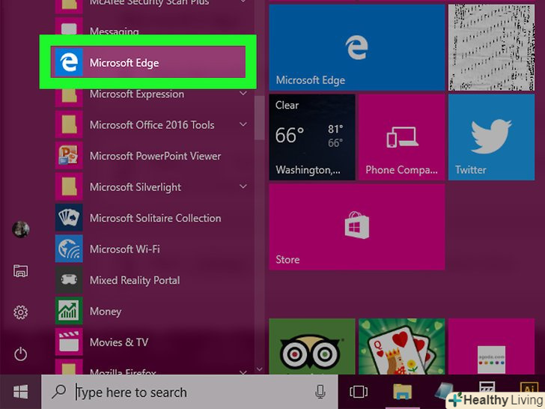Open Task View on the taskbar

coord(359,392)
